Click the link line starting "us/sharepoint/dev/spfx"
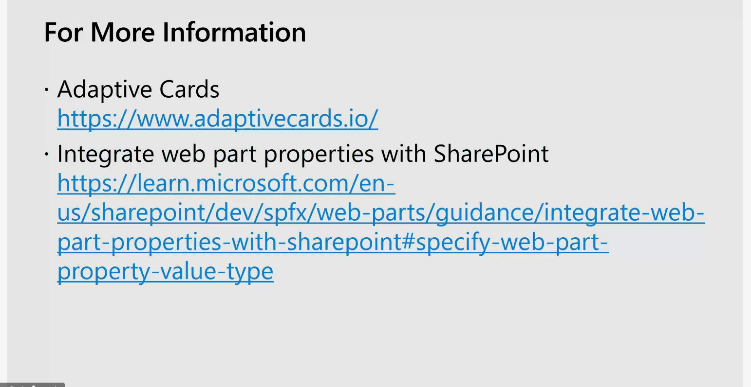 (x=381, y=213)
